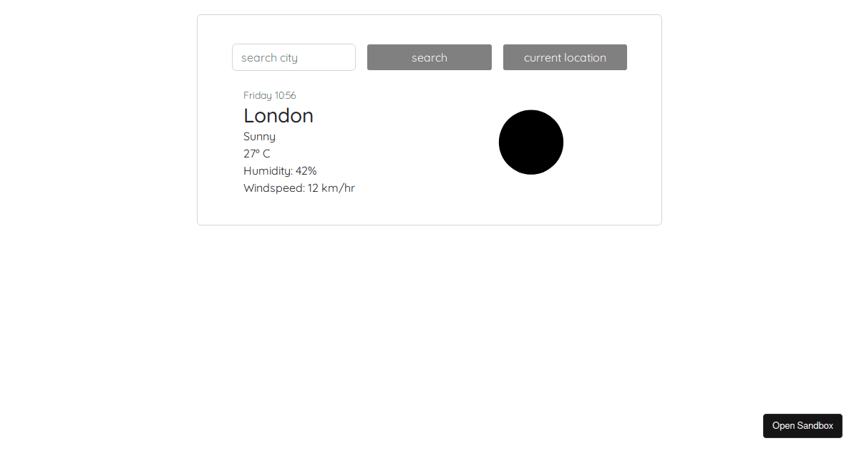Click the black circular weather icon
Screen dimensions: 859x451
(531, 142)
